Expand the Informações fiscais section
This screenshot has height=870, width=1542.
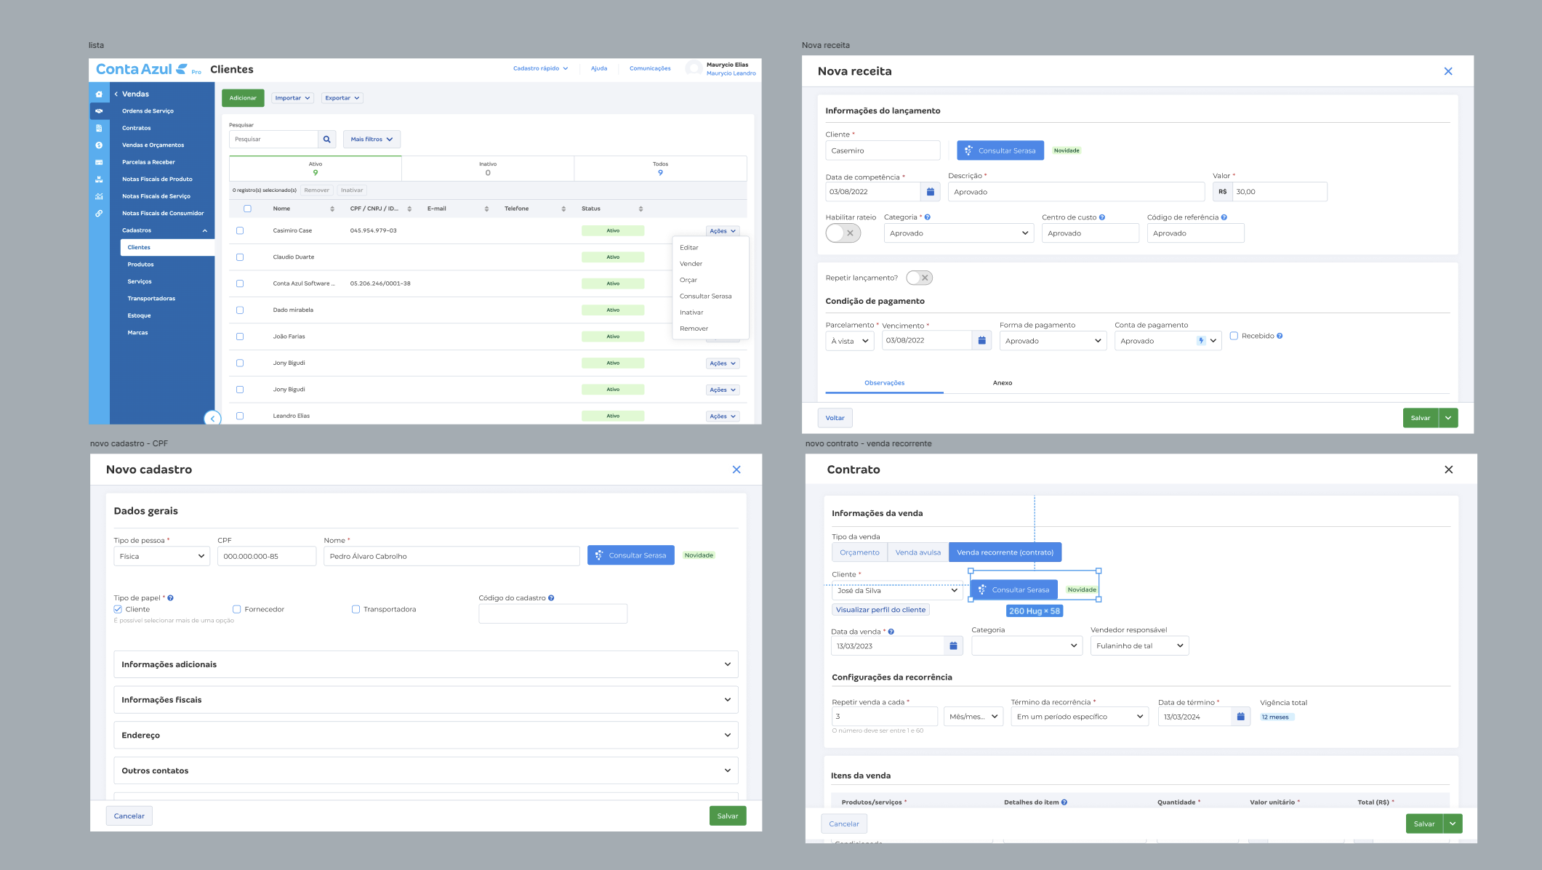pos(426,700)
